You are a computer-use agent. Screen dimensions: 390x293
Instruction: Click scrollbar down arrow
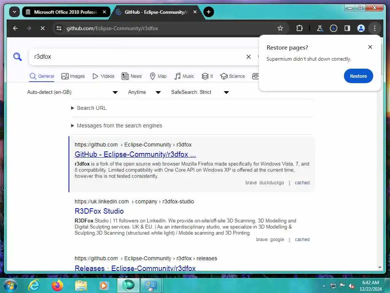click(380, 267)
